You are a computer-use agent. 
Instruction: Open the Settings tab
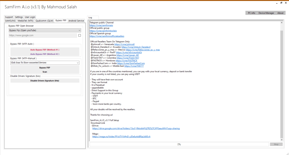pos(19,17)
